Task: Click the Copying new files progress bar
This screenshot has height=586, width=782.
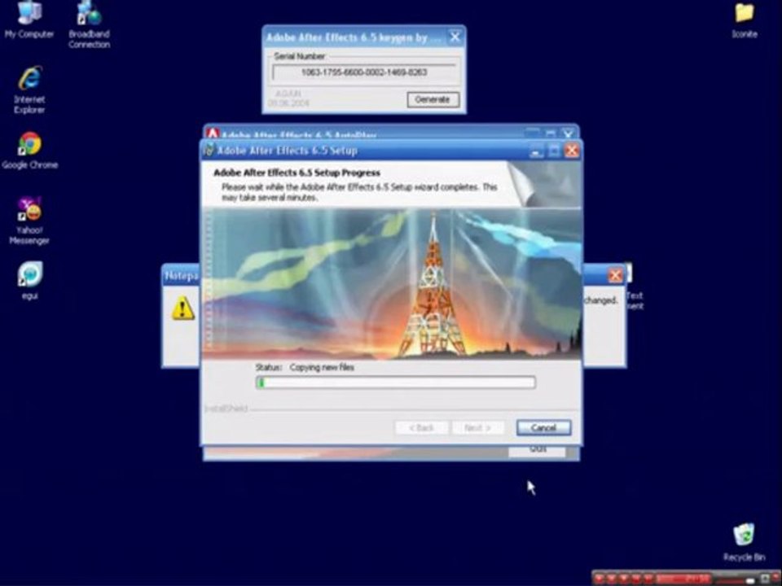Action: click(x=396, y=383)
